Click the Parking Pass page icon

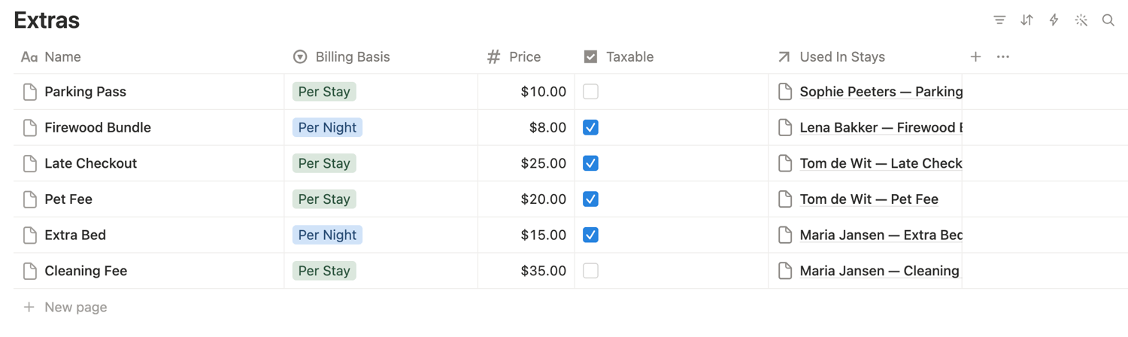click(30, 92)
